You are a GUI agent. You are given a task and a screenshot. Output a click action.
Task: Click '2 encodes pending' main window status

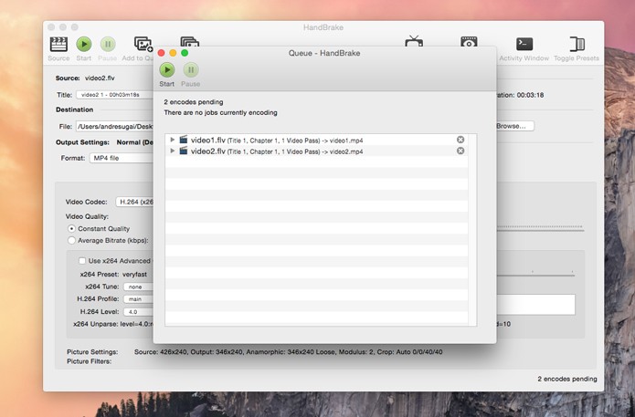pyautogui.click(x=567, y=379)
